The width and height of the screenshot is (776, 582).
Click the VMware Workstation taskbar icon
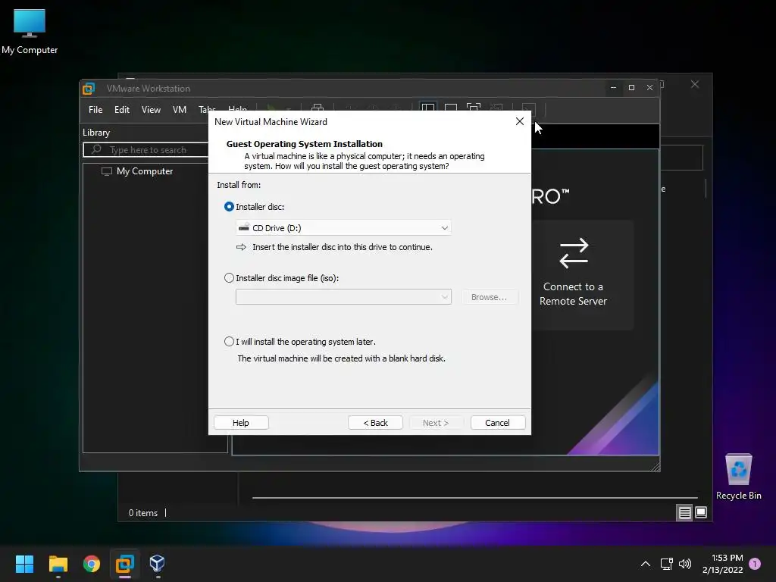point(125,564)
